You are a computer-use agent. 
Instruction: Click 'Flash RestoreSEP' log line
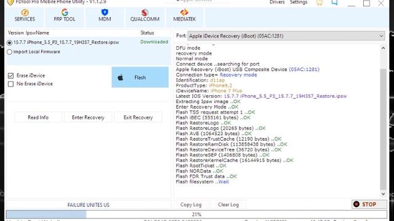tap(223, 155)
